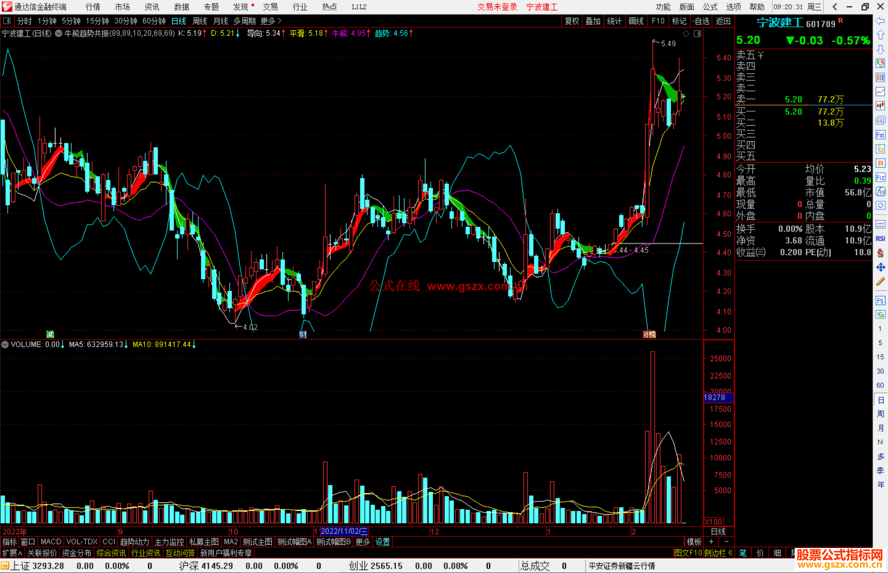Switch to the MACD indicator tab
The image size is (888, 573).
click(51, 542)
